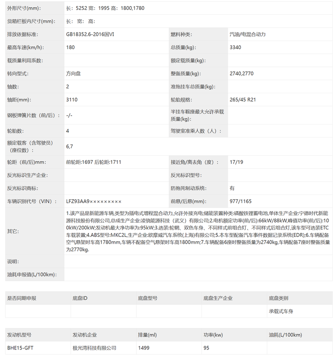
Task: Select the tire specification value 265/45 R21
Action: tap(243, 100)
